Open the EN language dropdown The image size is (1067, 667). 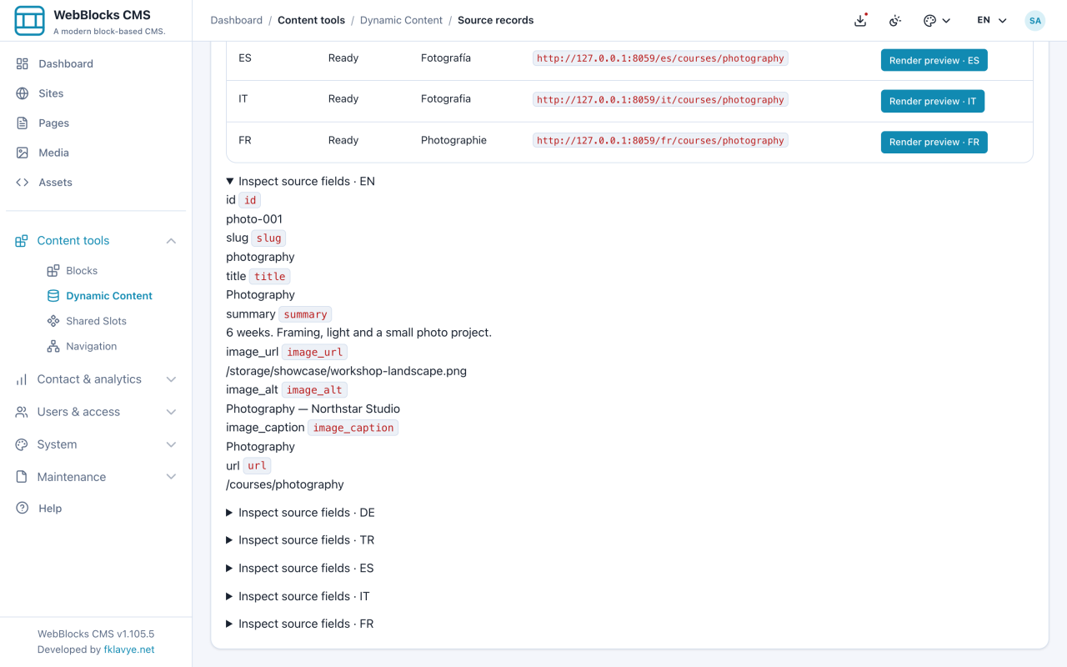tap(992, 21)
